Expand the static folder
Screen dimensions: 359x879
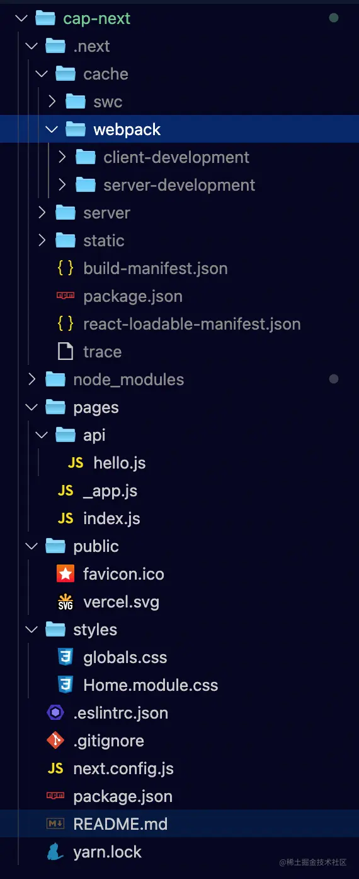(42, 241)
